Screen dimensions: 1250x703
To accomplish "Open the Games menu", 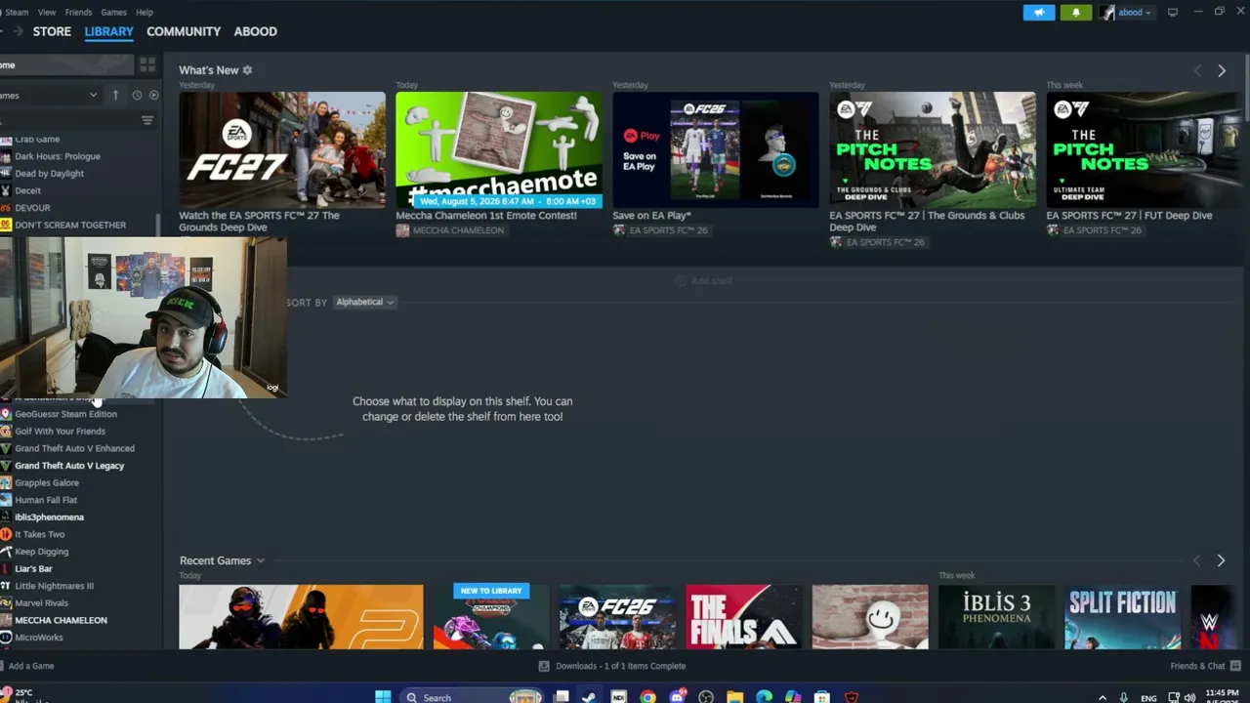I will pos(113,13).
